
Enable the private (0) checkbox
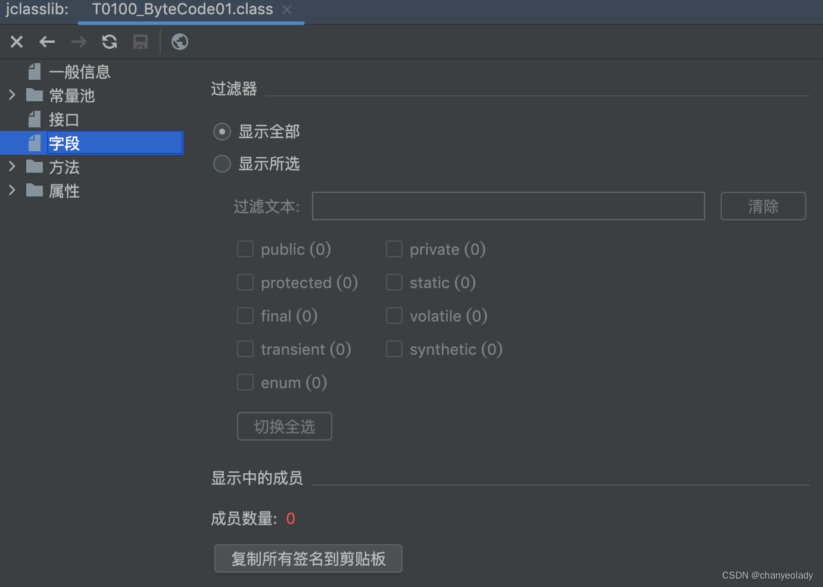(394, 249)
